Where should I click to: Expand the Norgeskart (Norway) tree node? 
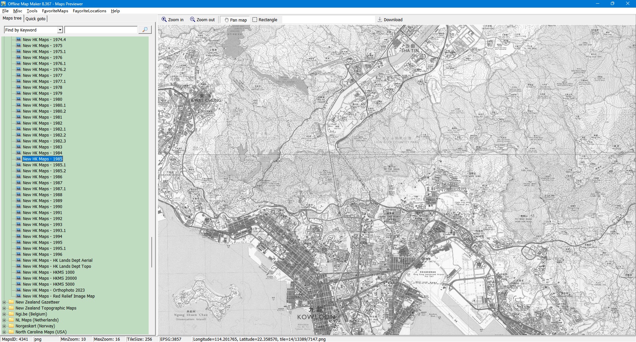(x=4, y=326)
